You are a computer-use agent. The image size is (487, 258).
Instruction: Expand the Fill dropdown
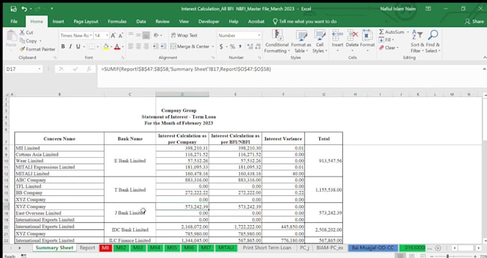pyautogui.click(x=392, y=40)
